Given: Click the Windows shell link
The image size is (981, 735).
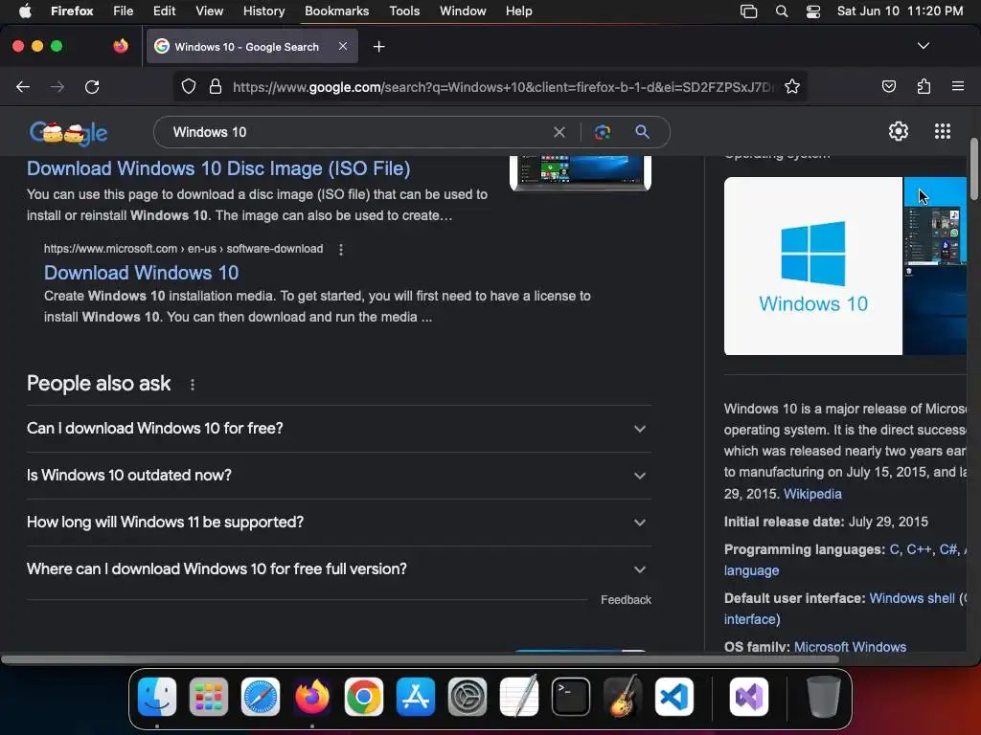Looking at the screenshot, I should [912, 598].
